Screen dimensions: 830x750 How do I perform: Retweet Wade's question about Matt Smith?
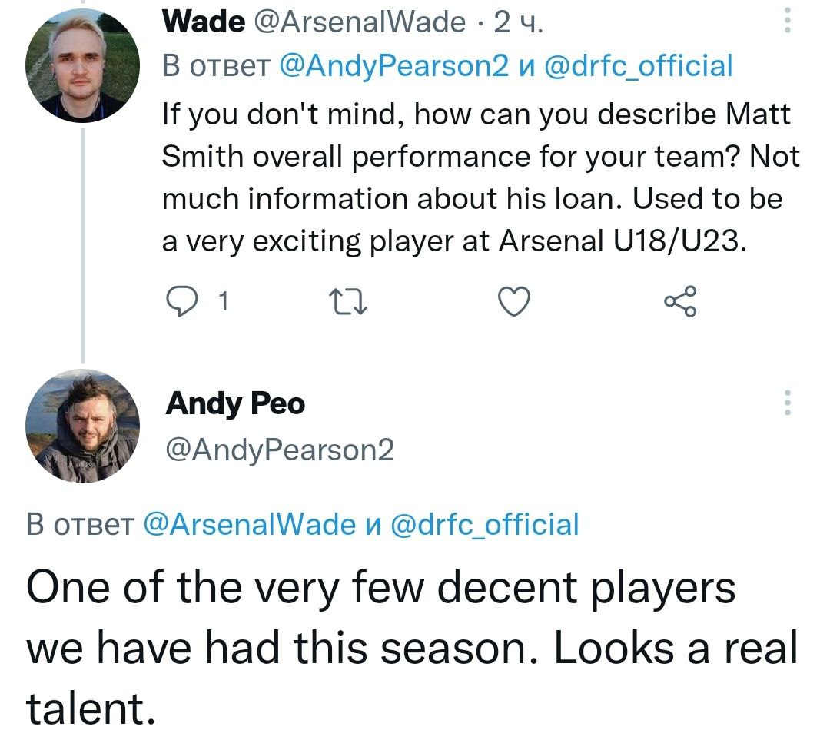[349, 302]
